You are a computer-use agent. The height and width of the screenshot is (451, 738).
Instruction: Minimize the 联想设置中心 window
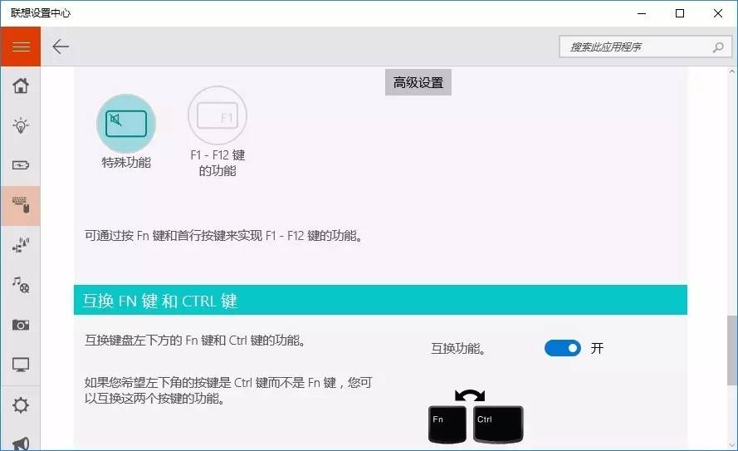point(642,13)
